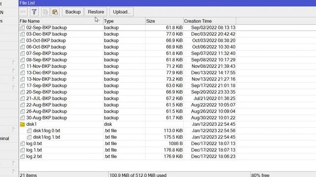The width and height of the screenshot is (316, 177).
Task: Click the log.2.txt file icon
Action: [23, 156]
